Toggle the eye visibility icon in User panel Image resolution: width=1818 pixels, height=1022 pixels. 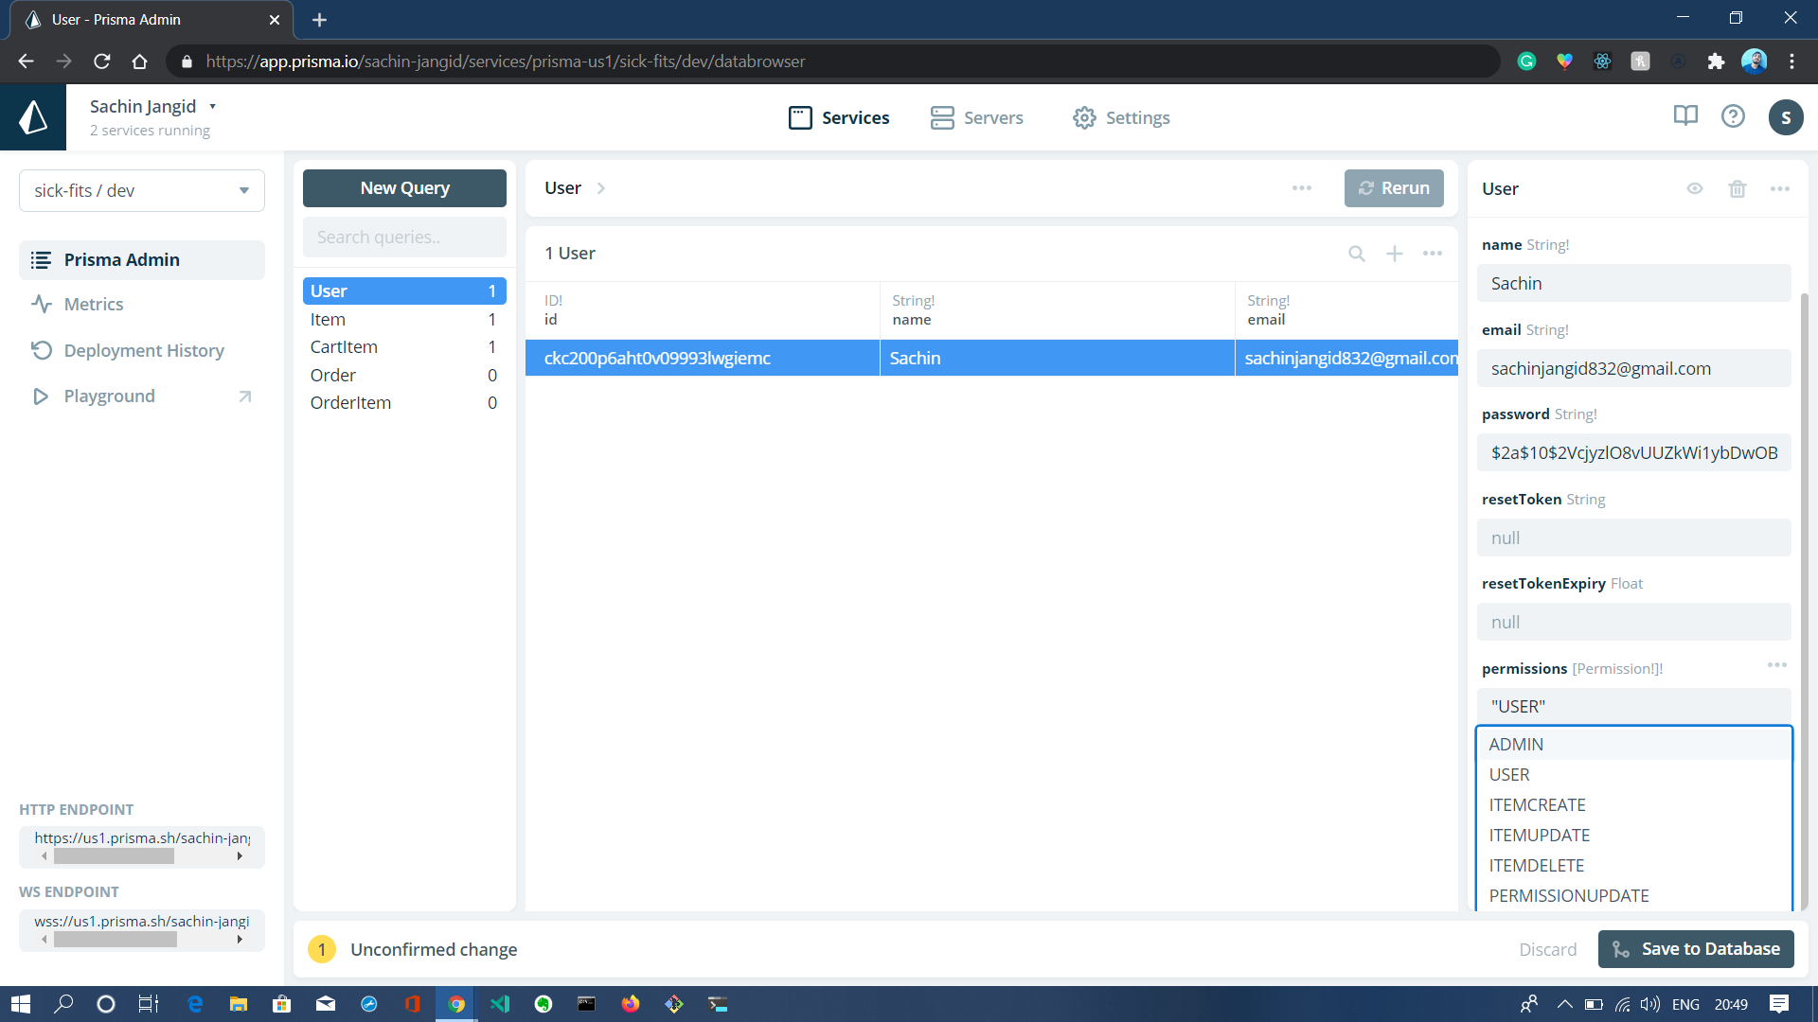click(x=1695, y=189)
